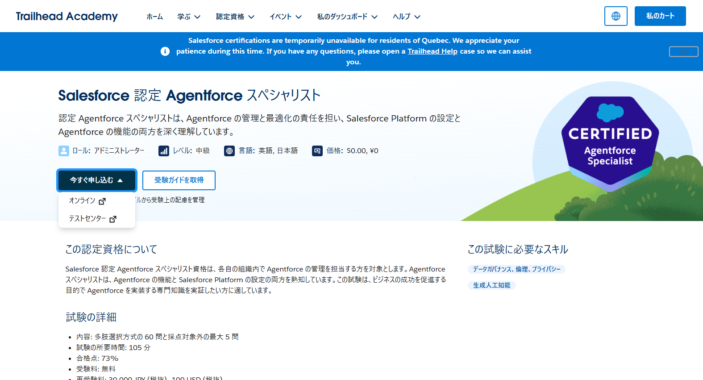703x380 pixels.
Task: Click the role person icon next to ロール
Action: (x=64, y=151)
